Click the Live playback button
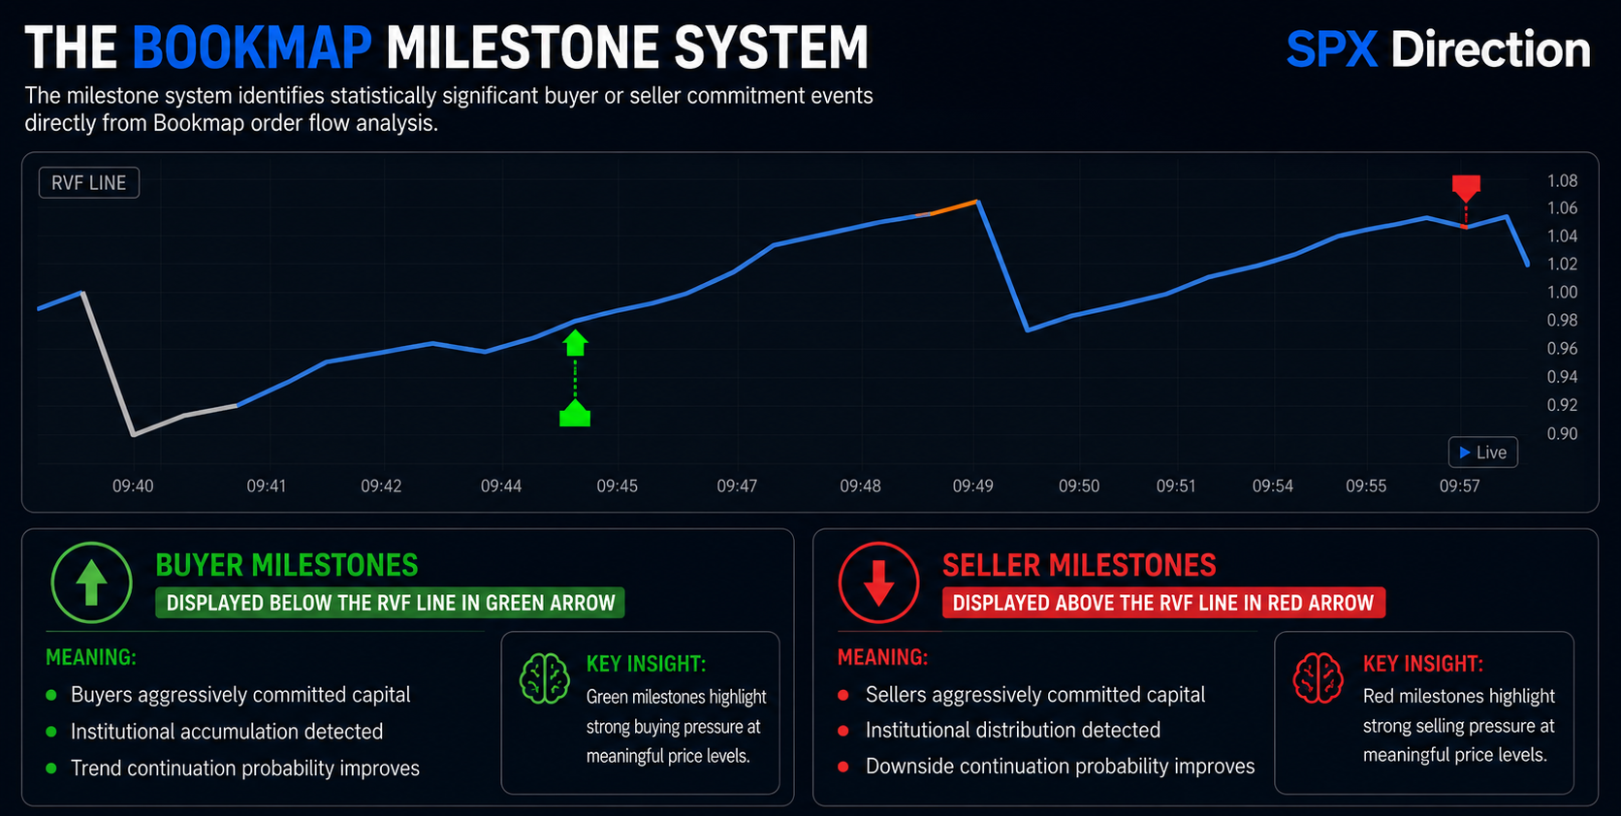 point(1482,453)
